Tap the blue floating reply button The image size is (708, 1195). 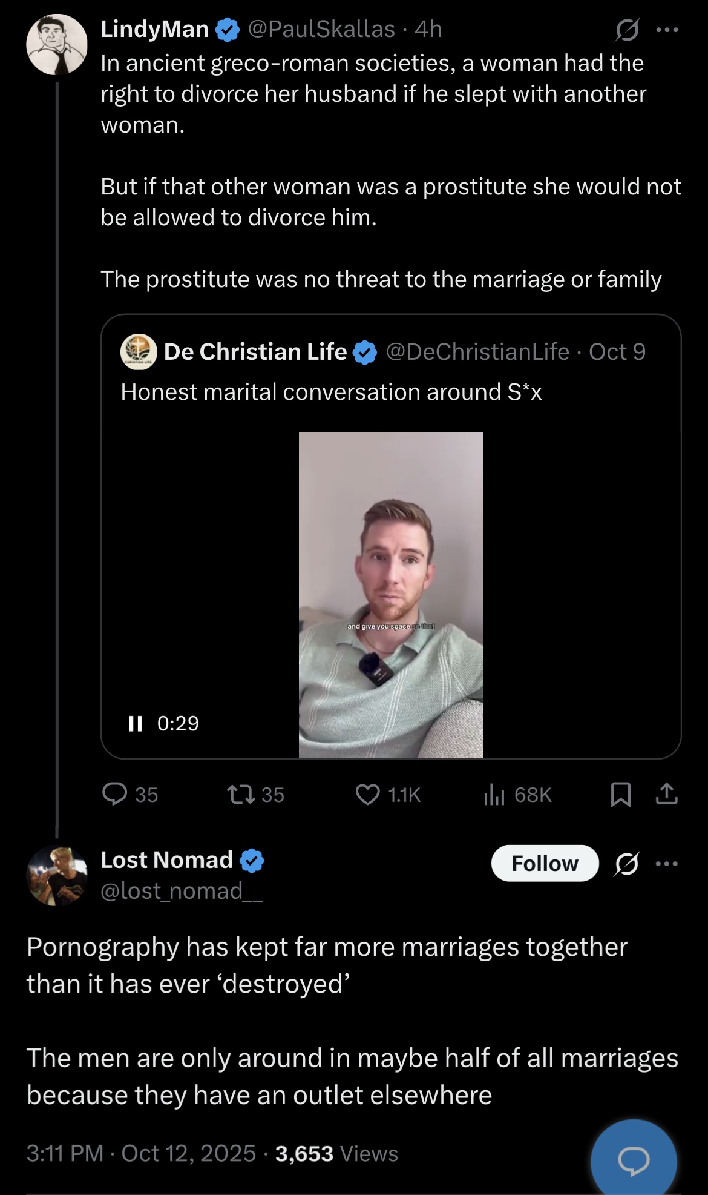[633, 1159]
